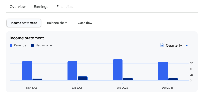Select the Sep 2025 net income bar
This screenshot has height=98, width=203.
(x=128, y=79)
